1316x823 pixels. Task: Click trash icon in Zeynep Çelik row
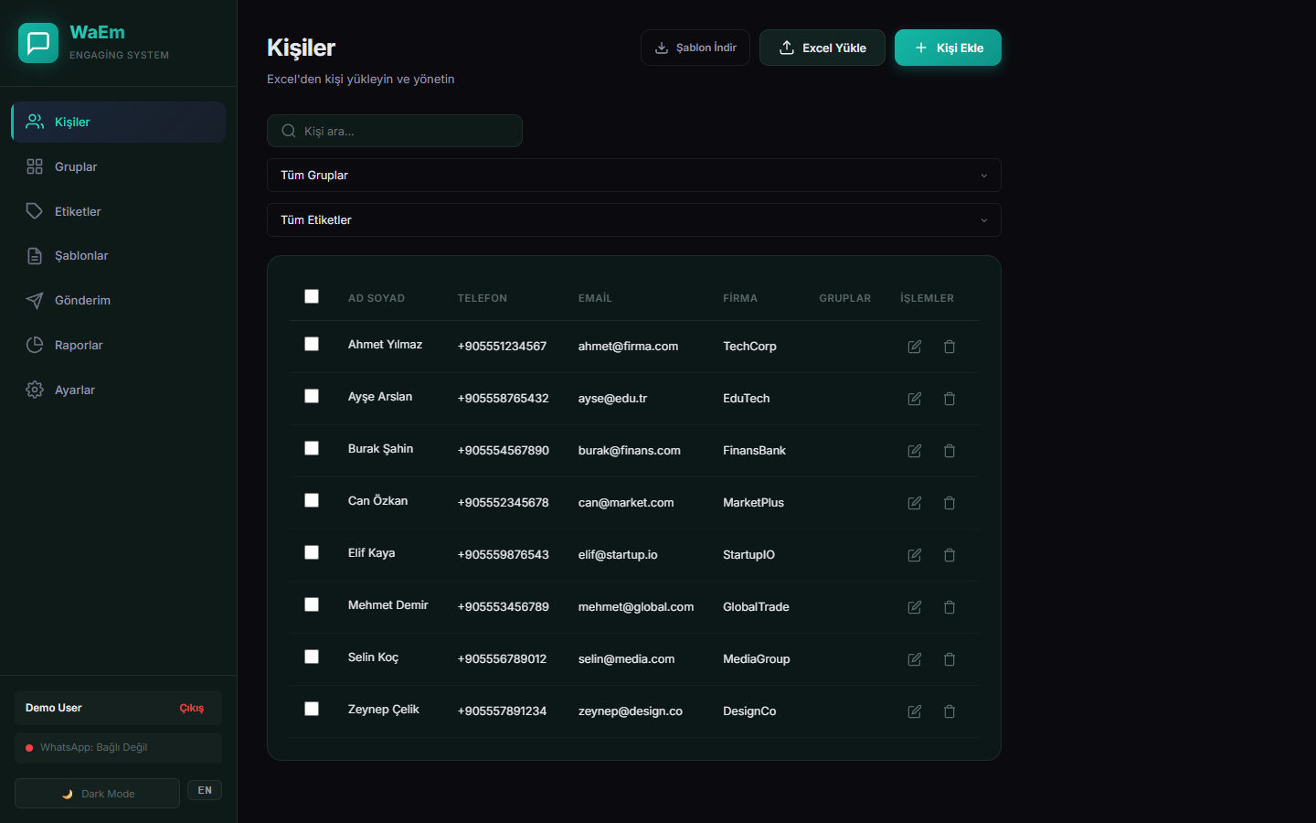coord(950,711)
